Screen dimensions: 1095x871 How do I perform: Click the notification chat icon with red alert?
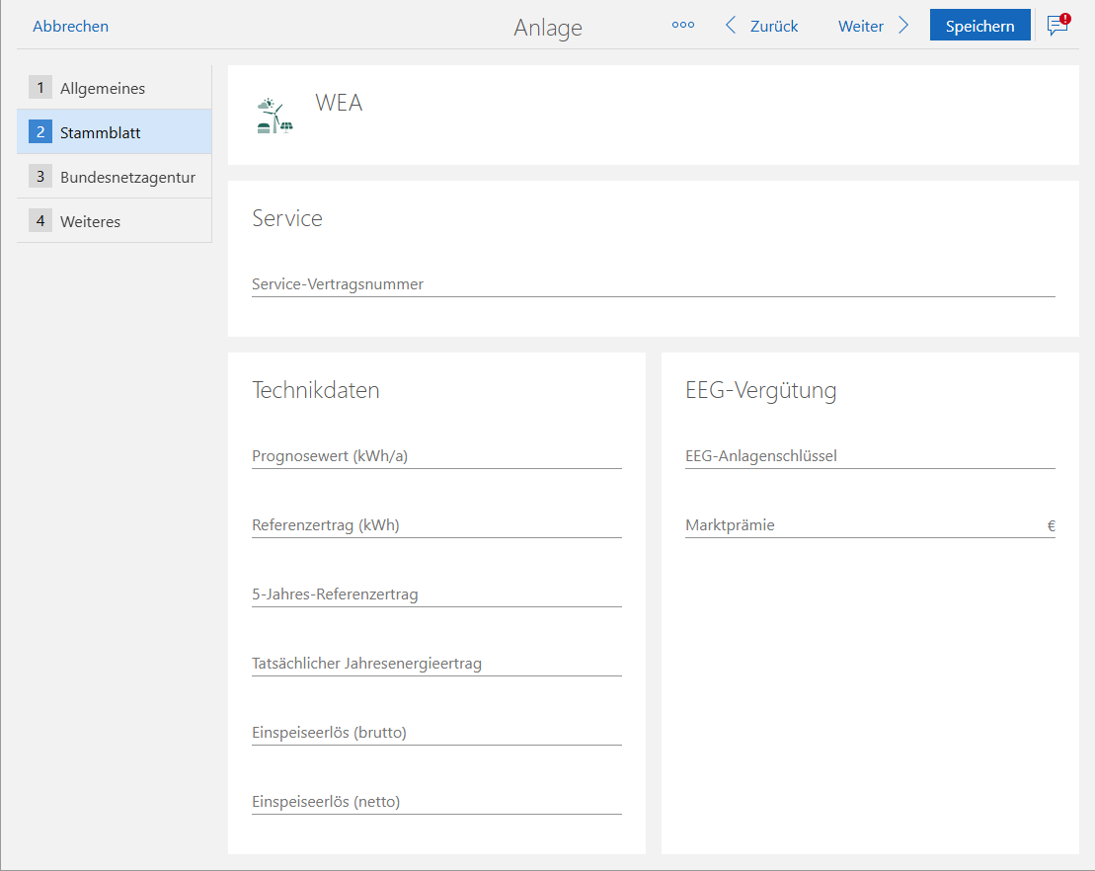[x=1057, y=26]
